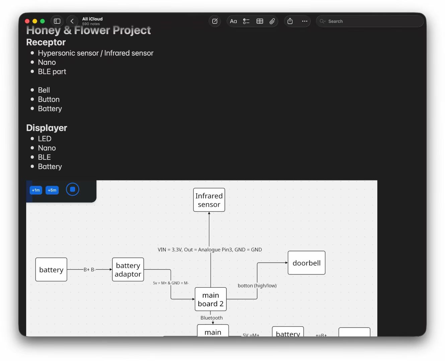Click the "Receptor" heading

46,42
